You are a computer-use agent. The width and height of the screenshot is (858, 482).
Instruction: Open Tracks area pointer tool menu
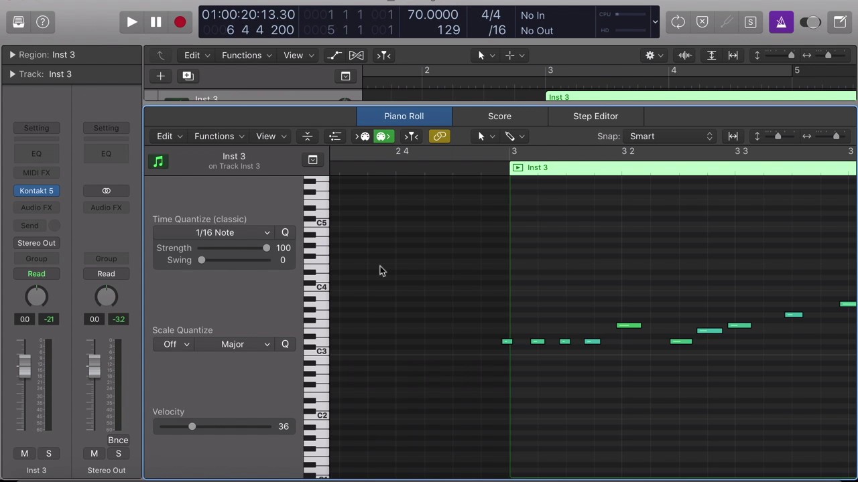pos(485,56)
